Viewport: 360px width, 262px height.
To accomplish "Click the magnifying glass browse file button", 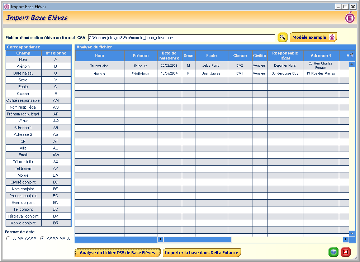I will point(283,37).
